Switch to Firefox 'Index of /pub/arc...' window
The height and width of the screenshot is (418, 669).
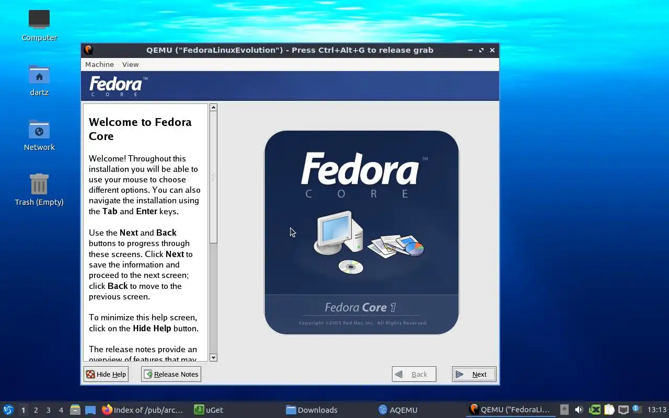(x=143, y=410)
